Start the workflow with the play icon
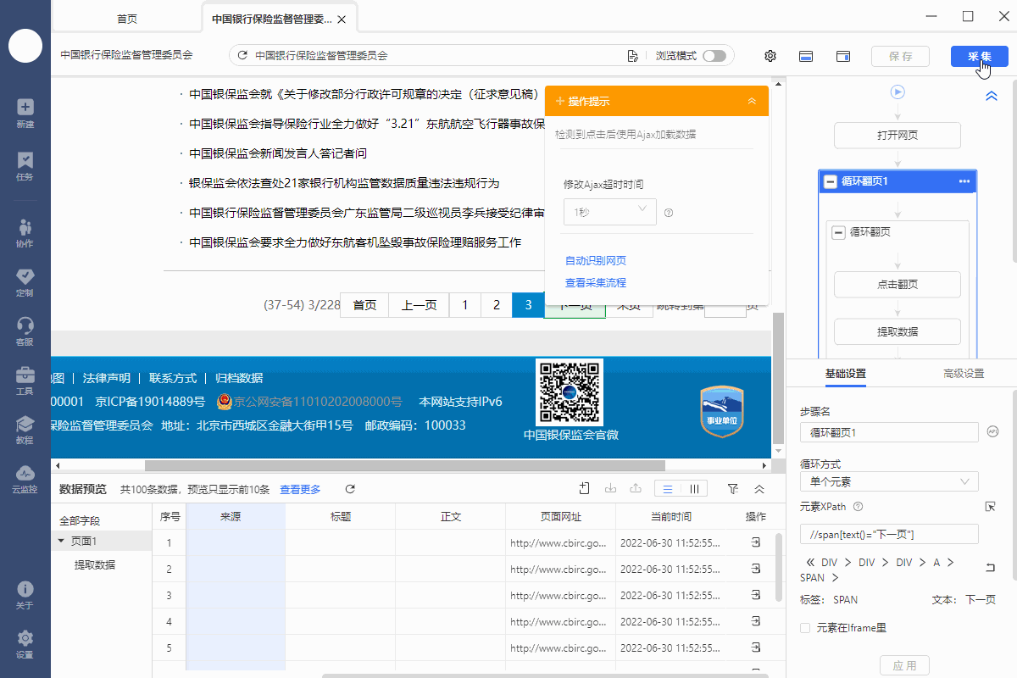The image size is (1017, 678). [898, 92]
